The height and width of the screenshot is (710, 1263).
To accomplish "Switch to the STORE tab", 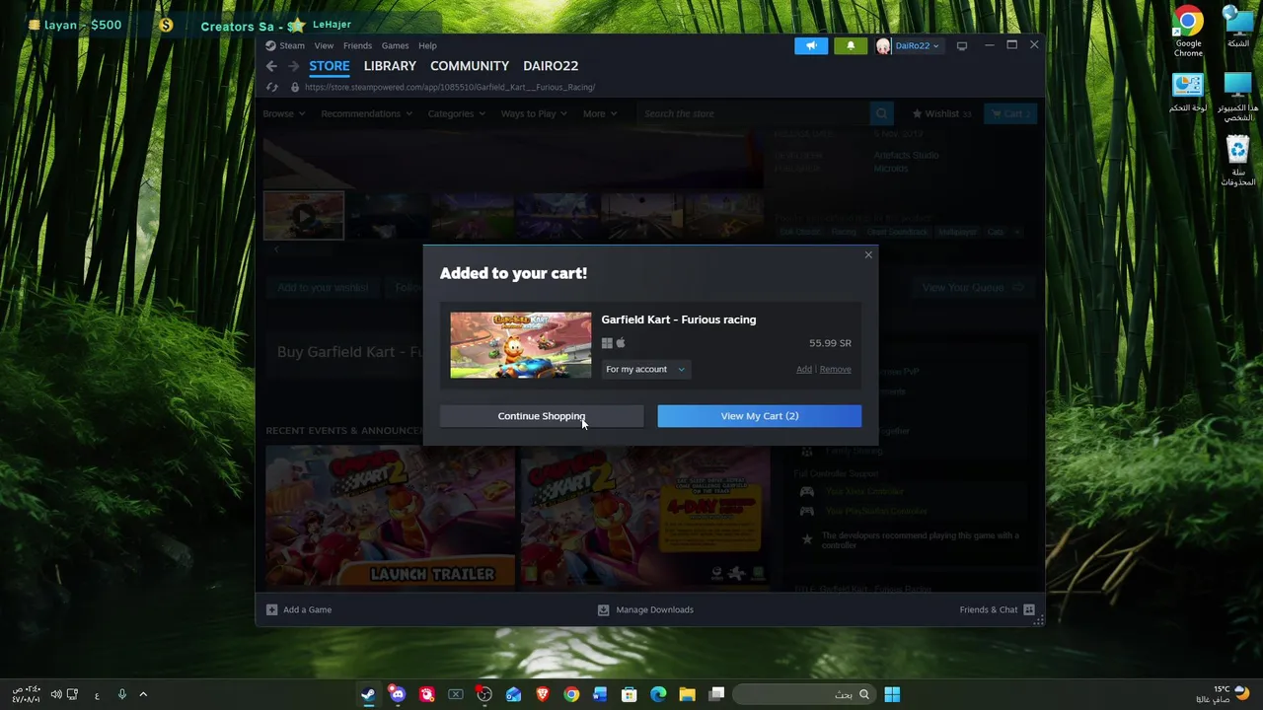I will point(330,66).
